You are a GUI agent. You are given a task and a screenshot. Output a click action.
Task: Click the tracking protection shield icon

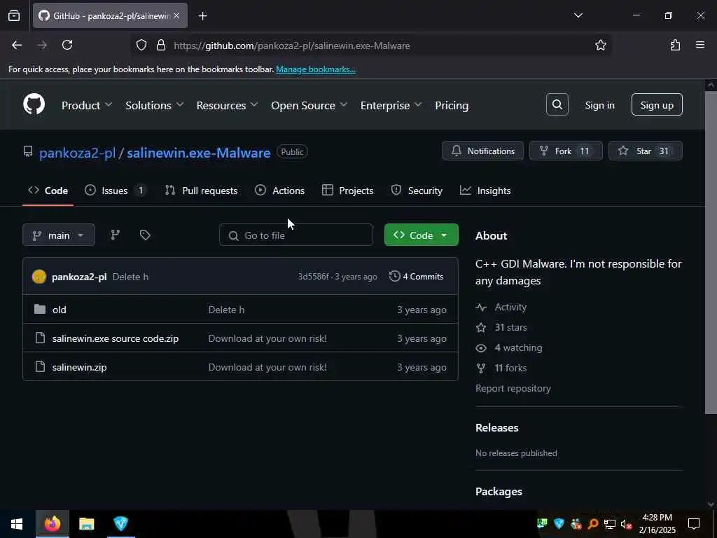pyautogui.click(x=141, y=45)
